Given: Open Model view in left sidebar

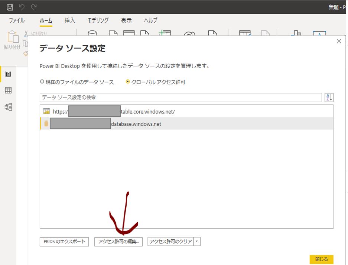Looking at the screenshot, I should [8, 107].
